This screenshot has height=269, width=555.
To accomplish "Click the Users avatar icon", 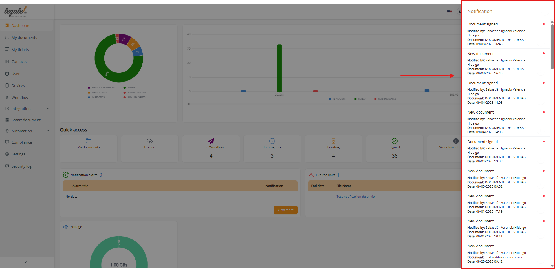I will pyautogui.click(x=7, y=74).
